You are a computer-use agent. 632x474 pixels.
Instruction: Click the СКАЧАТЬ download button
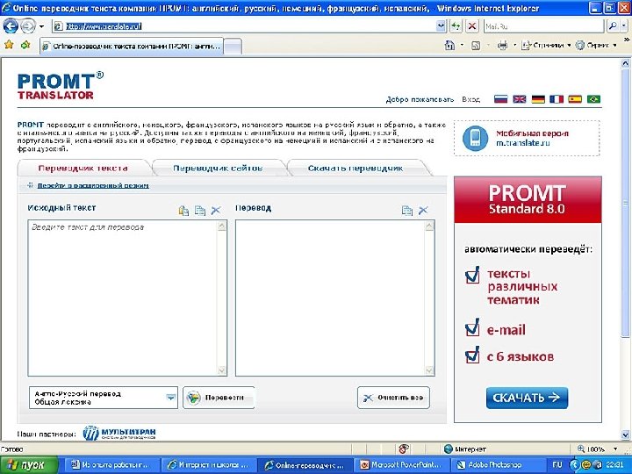527,398
